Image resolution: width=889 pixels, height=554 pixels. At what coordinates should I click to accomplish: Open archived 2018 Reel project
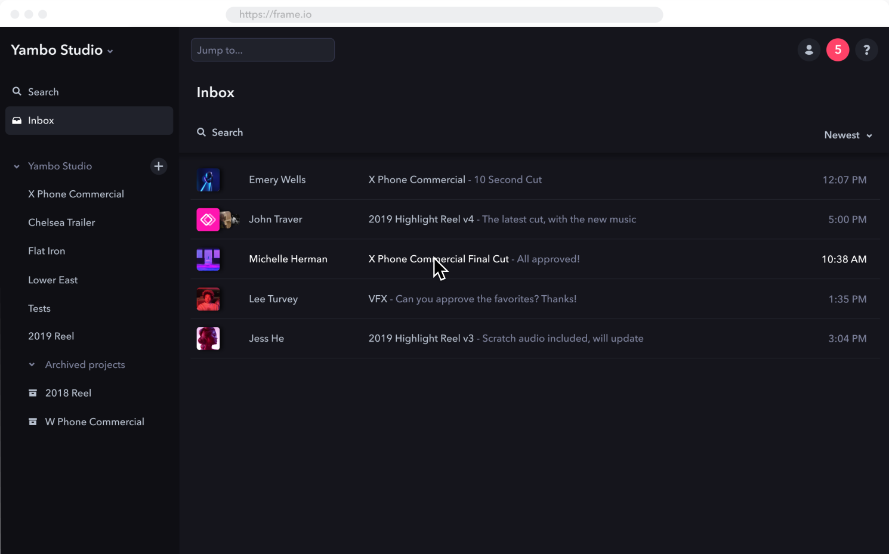68,393
